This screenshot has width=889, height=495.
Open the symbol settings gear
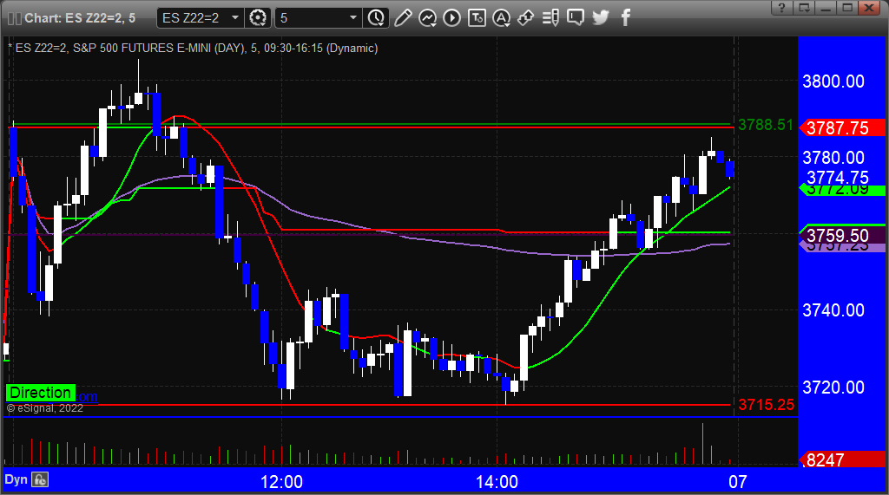(x=258, y=18)
